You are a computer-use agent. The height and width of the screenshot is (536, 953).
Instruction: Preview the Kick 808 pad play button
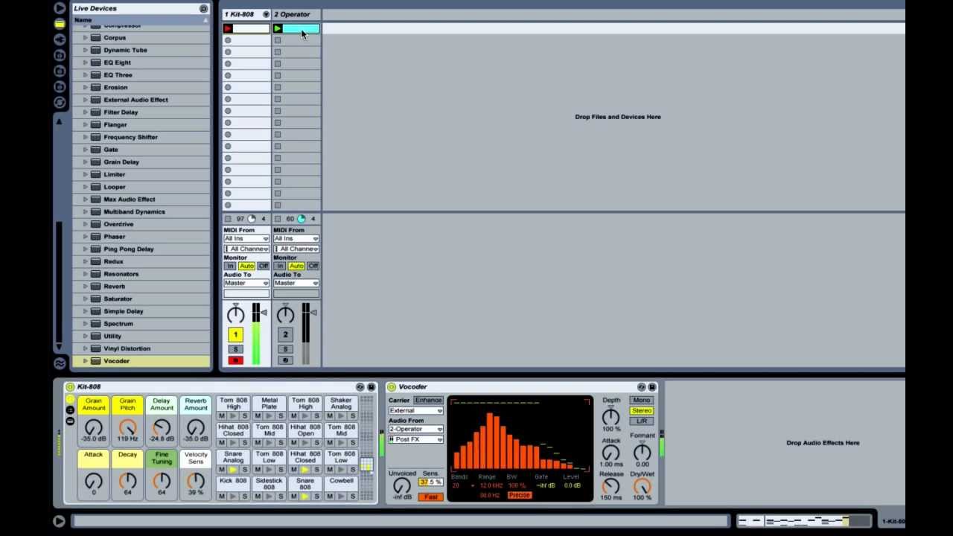[x=232, y=497]
